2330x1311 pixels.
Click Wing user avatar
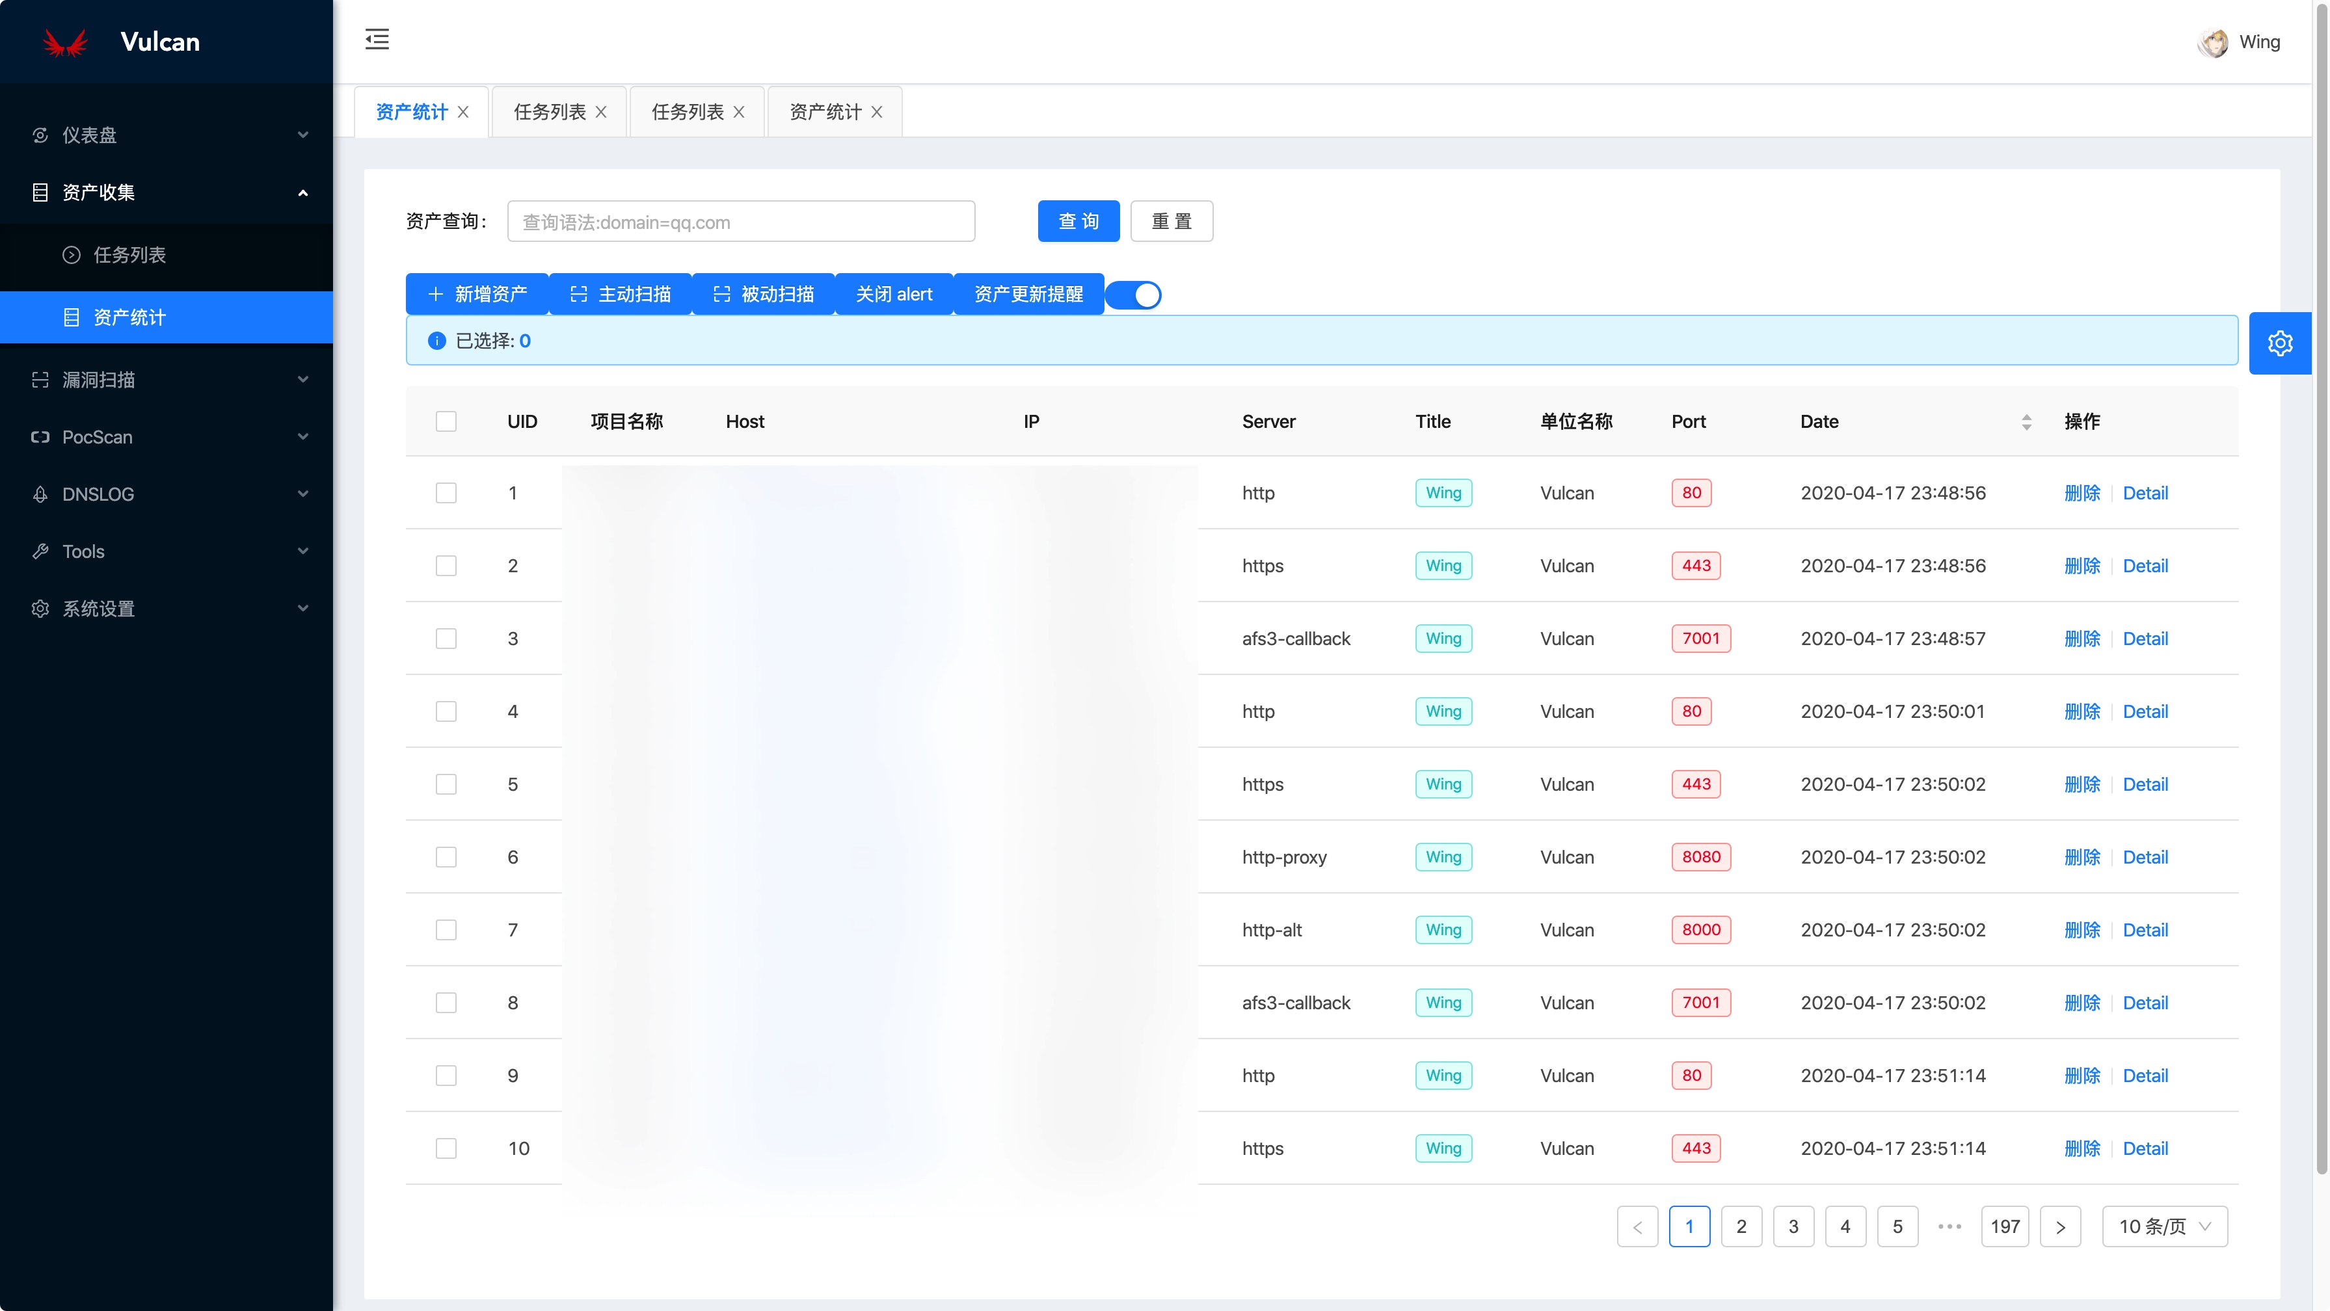[2212, 42]
